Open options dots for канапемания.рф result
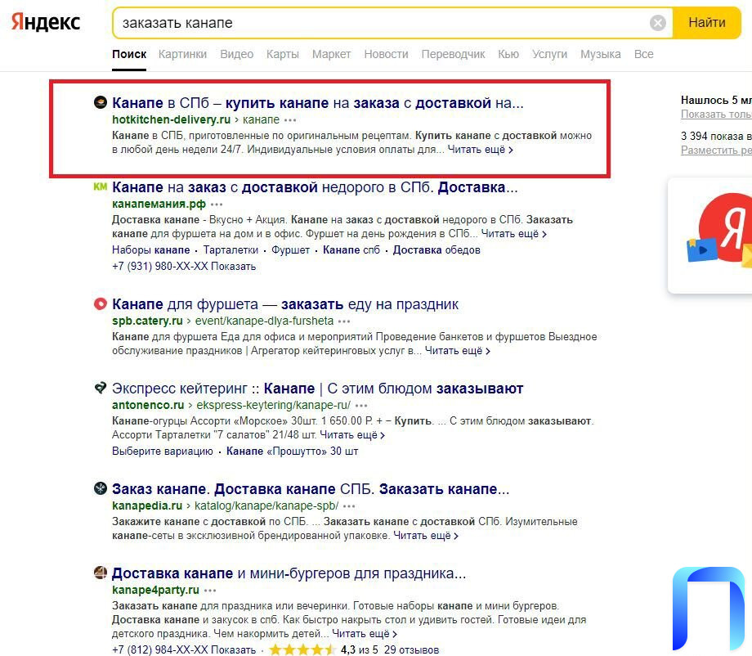Image resolution: width=752 pixels, height=656 pixels. tap(217, 204)
